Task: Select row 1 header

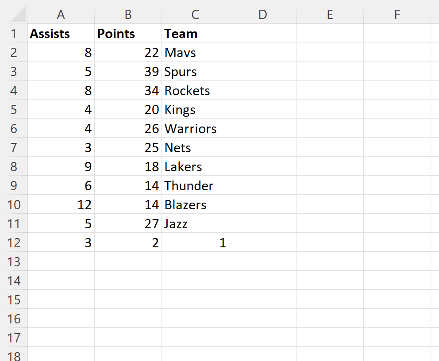Action: click(13, 34)
